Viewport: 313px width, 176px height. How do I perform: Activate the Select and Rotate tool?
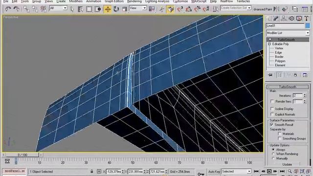pos(116,9)
